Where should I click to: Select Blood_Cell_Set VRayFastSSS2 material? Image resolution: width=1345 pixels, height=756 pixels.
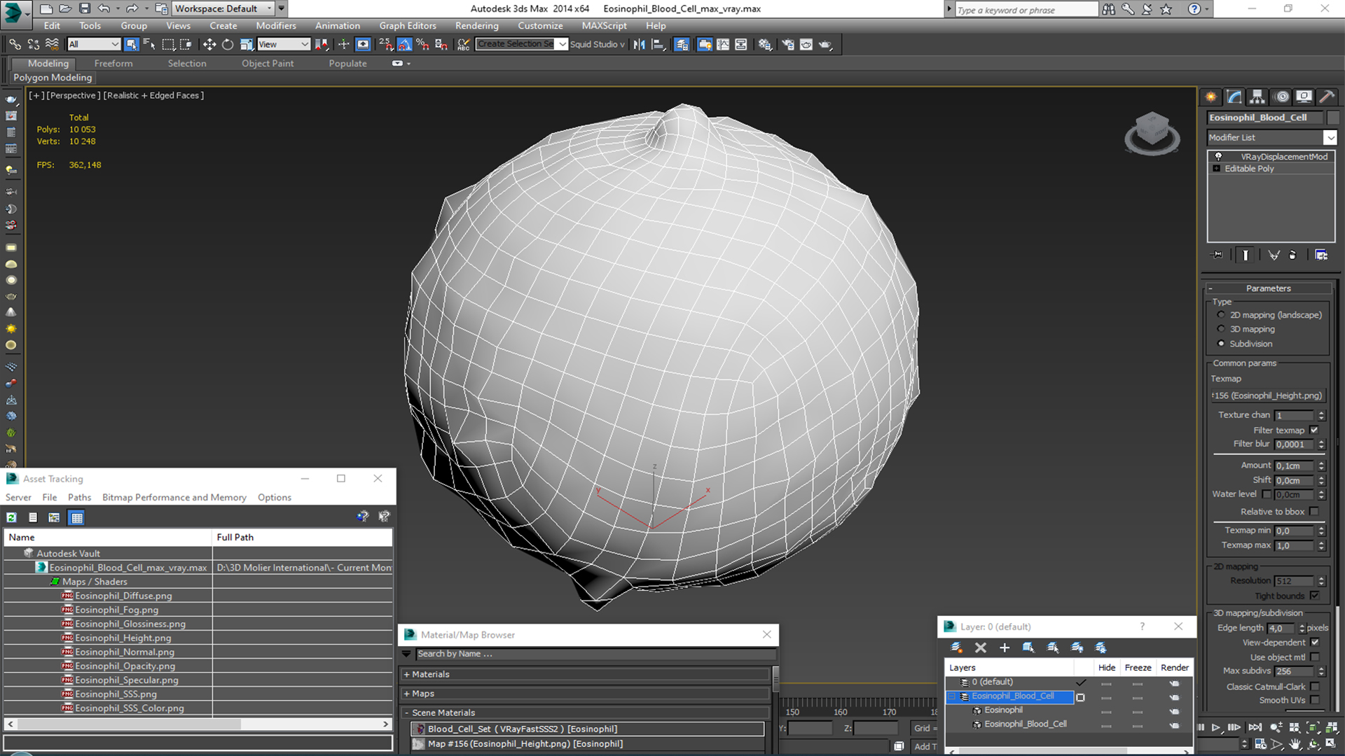pyautogui.click(x=588, y=729)
